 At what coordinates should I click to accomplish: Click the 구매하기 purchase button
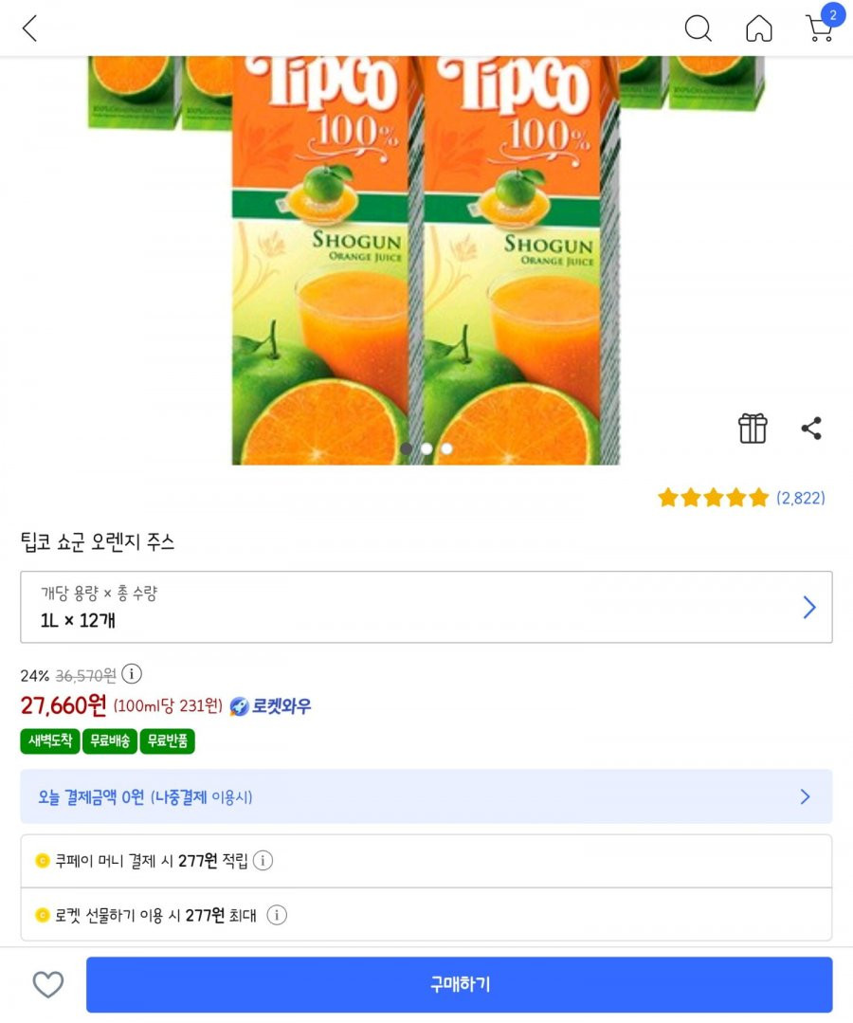click(x=459, y=984)
